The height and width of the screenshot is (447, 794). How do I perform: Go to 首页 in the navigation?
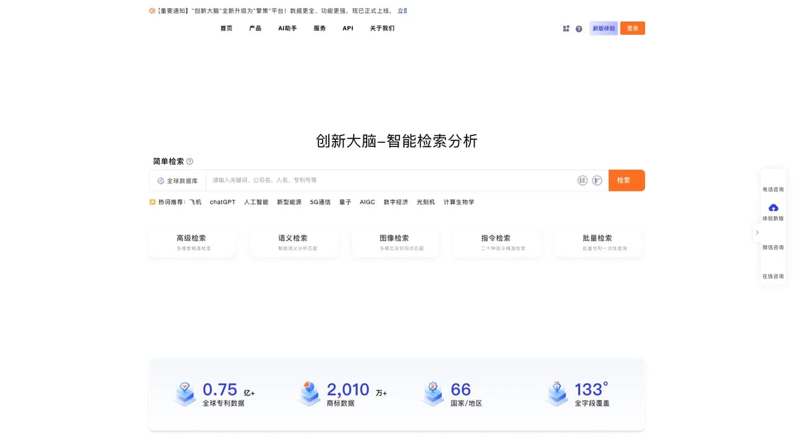coord(226,29)
